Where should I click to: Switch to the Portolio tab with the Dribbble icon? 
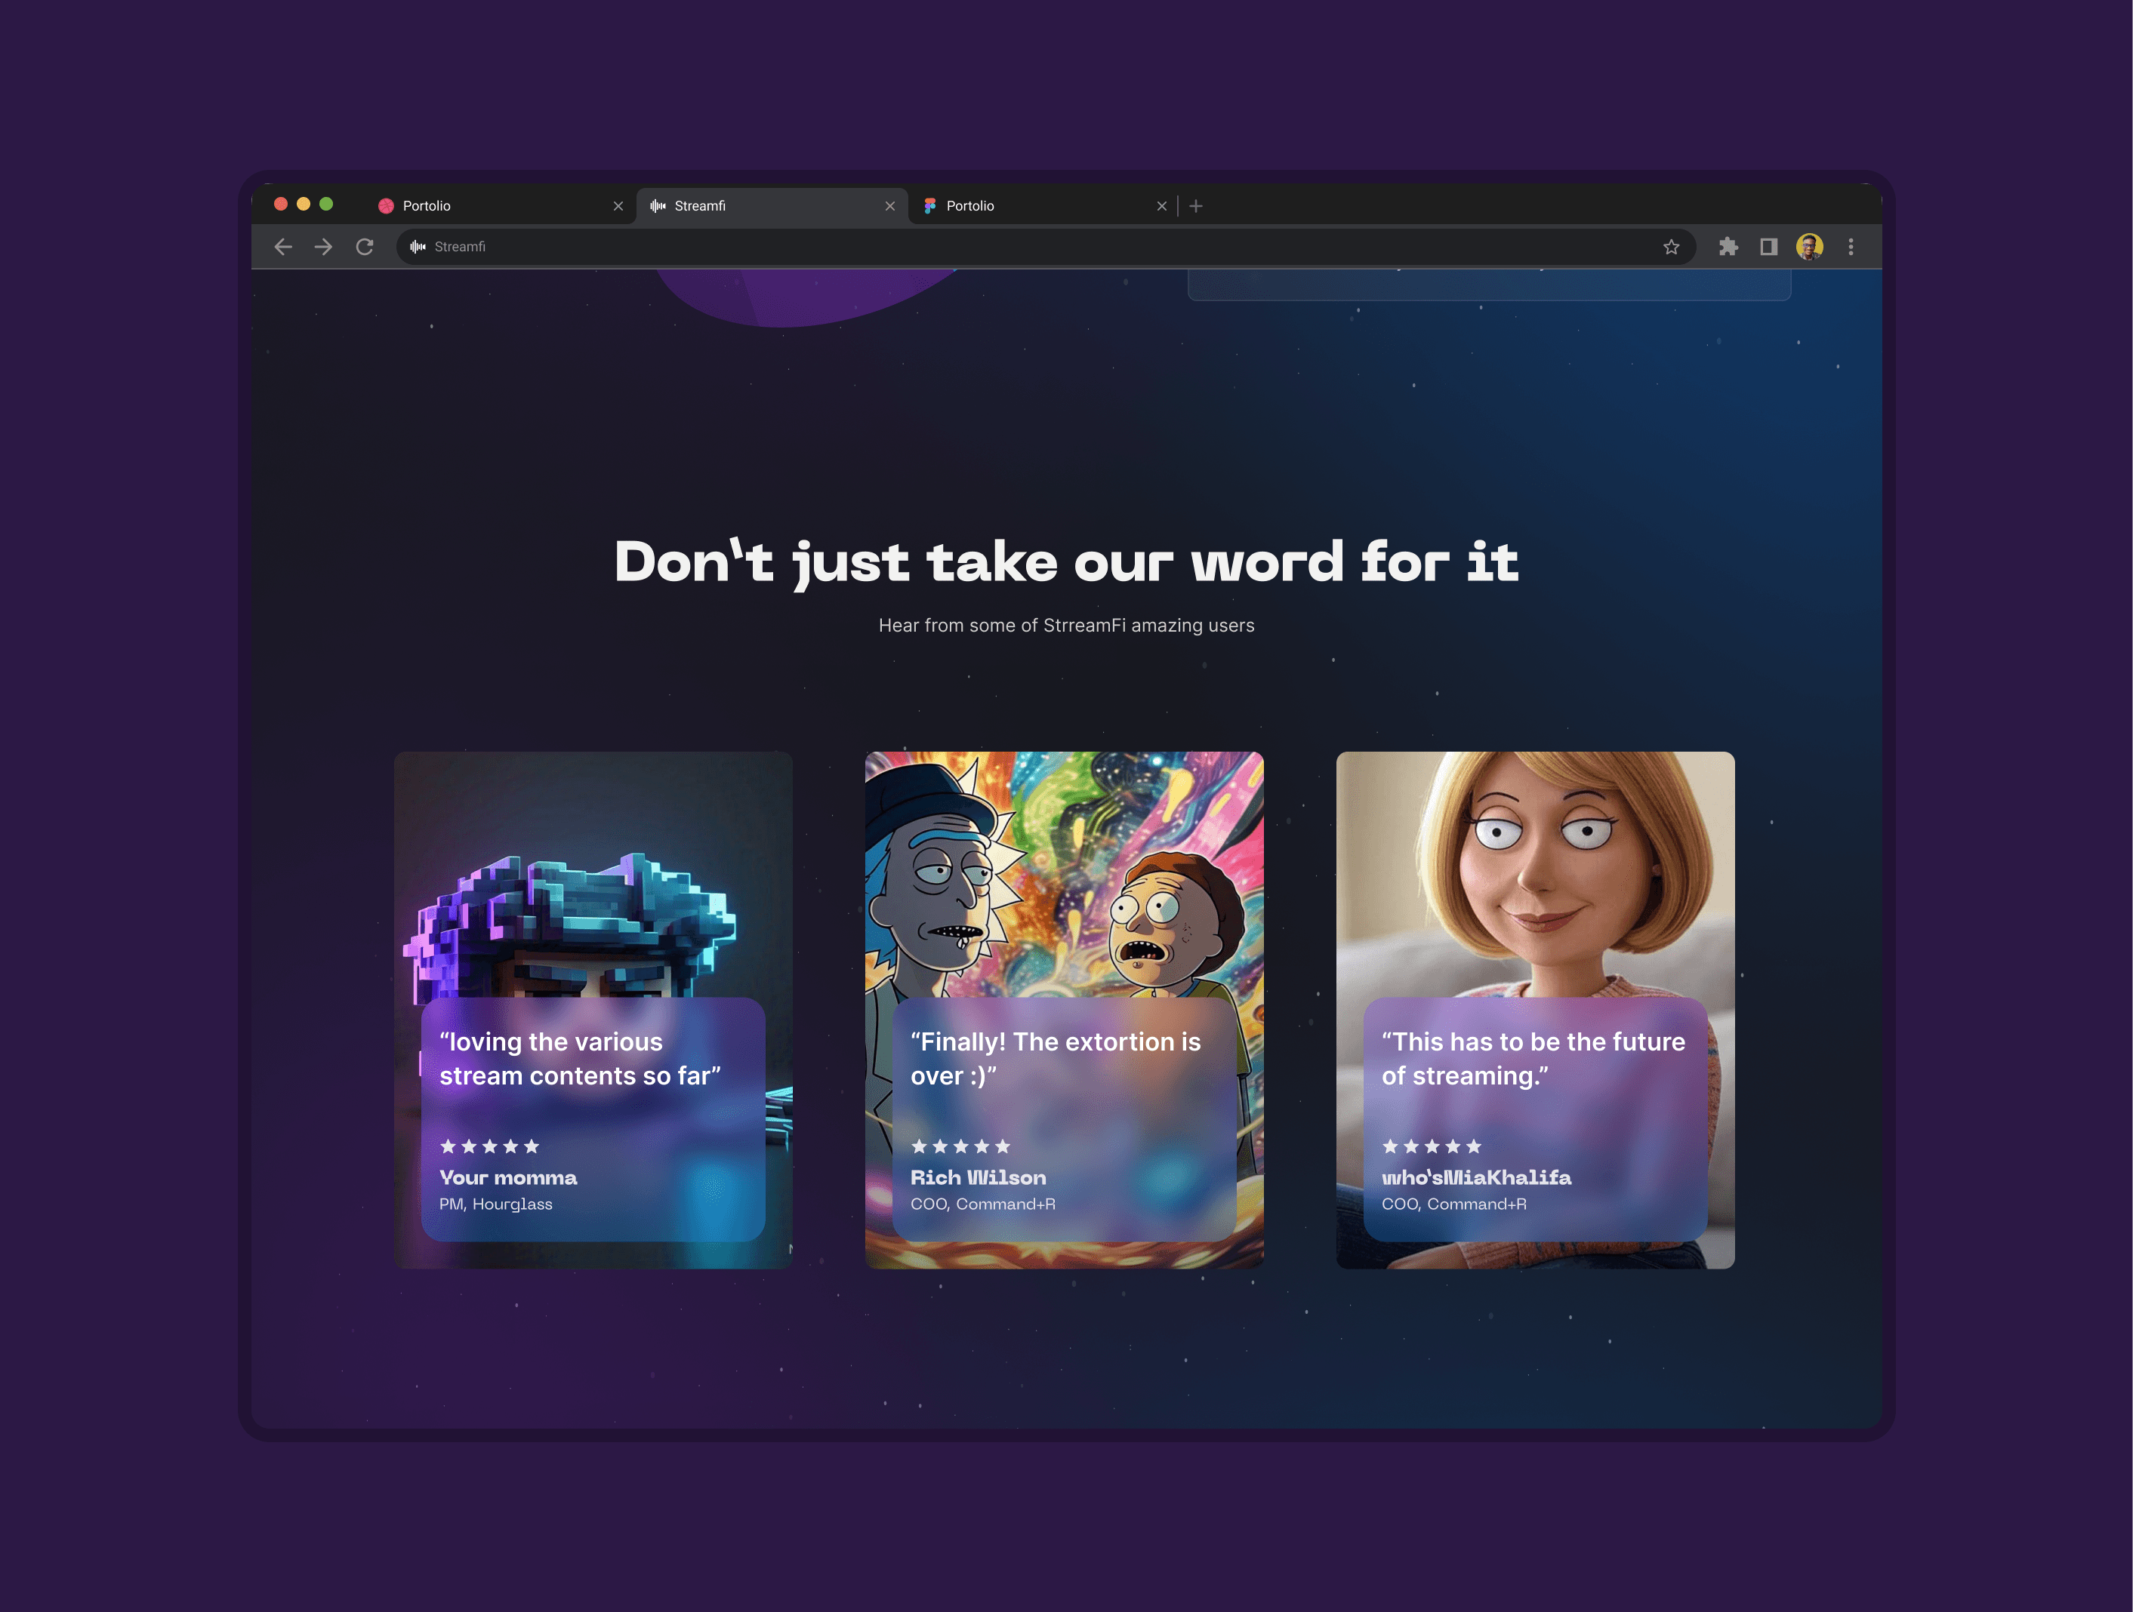tap(500, 206)
